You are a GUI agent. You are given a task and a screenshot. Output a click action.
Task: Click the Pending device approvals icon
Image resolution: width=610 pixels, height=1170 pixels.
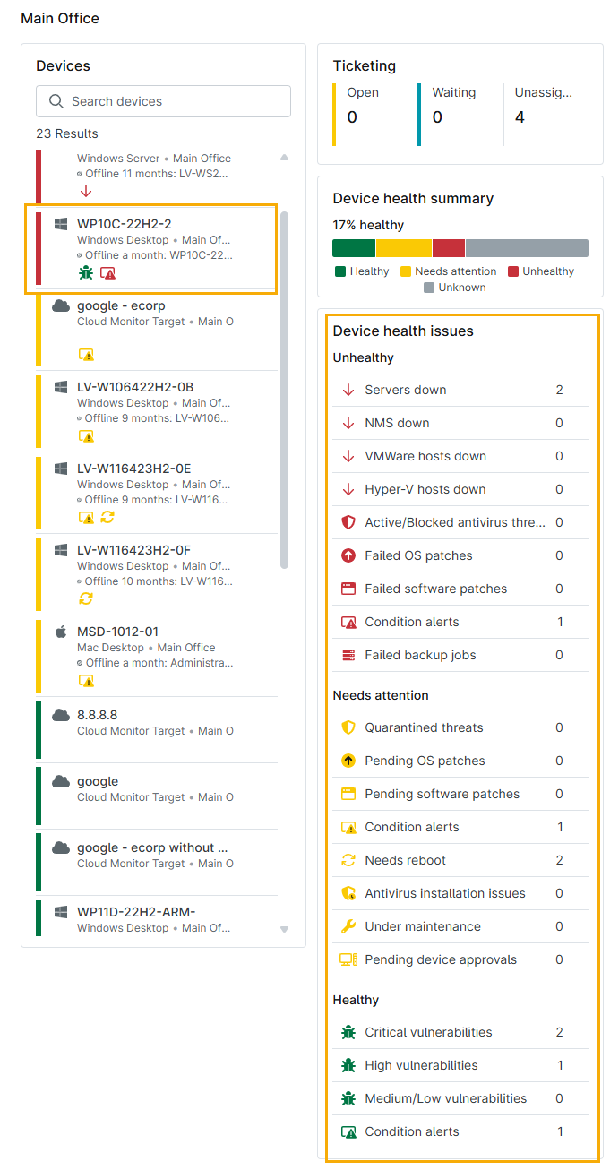click(x=348, y=959)
